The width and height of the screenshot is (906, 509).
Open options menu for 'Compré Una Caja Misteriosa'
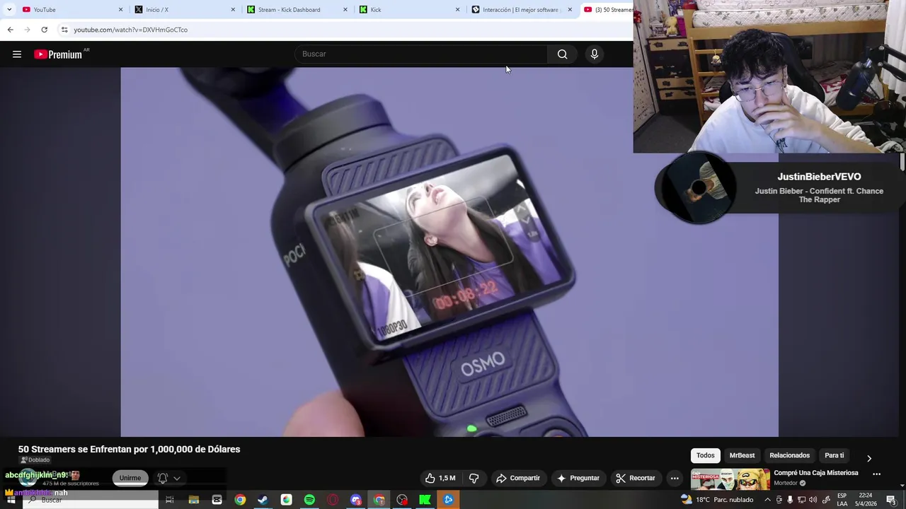pos(877,474)
